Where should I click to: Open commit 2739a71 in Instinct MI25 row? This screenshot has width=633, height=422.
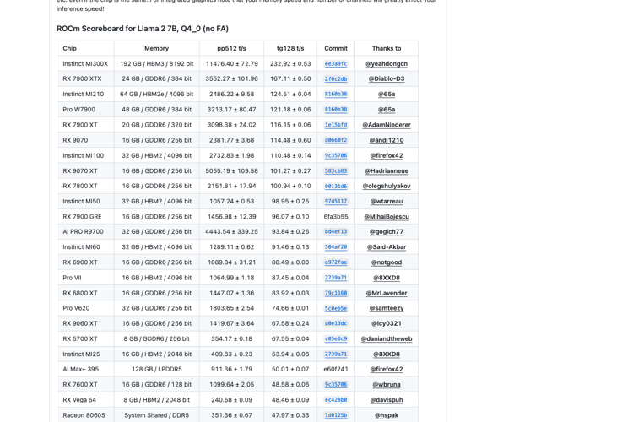coord(335,354)
